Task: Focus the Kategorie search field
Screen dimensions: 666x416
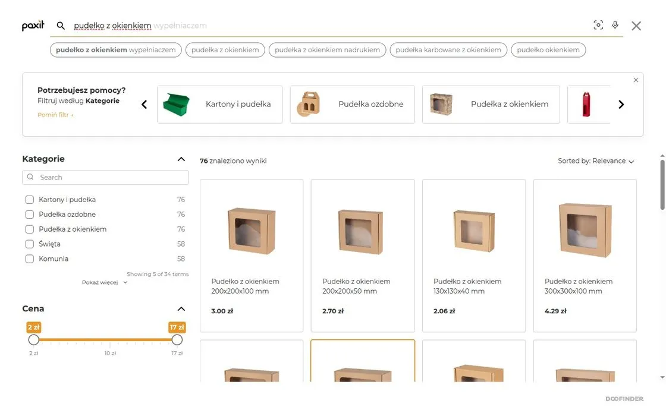Action: point(105,178)
